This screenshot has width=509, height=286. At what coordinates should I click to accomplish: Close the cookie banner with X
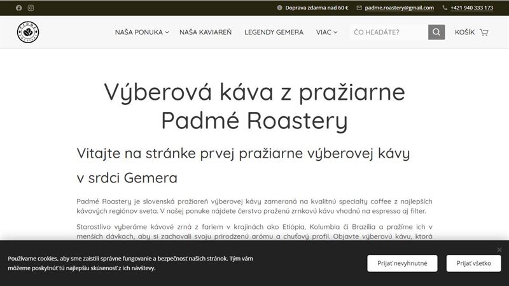pos(499,250)
